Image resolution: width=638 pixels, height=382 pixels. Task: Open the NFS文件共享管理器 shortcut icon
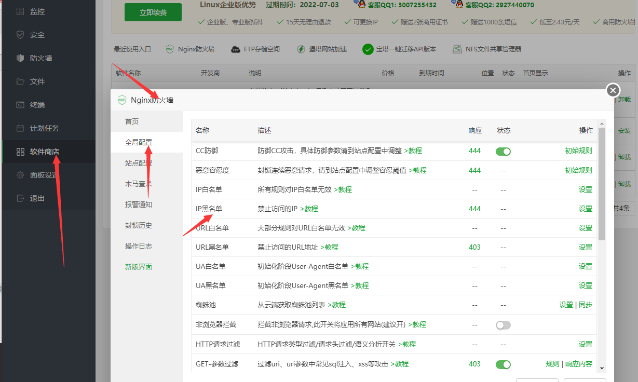(x=457, y=49)
